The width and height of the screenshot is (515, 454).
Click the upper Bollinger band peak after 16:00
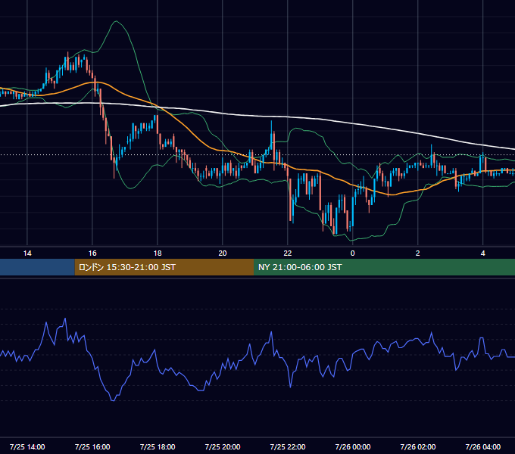116,21
